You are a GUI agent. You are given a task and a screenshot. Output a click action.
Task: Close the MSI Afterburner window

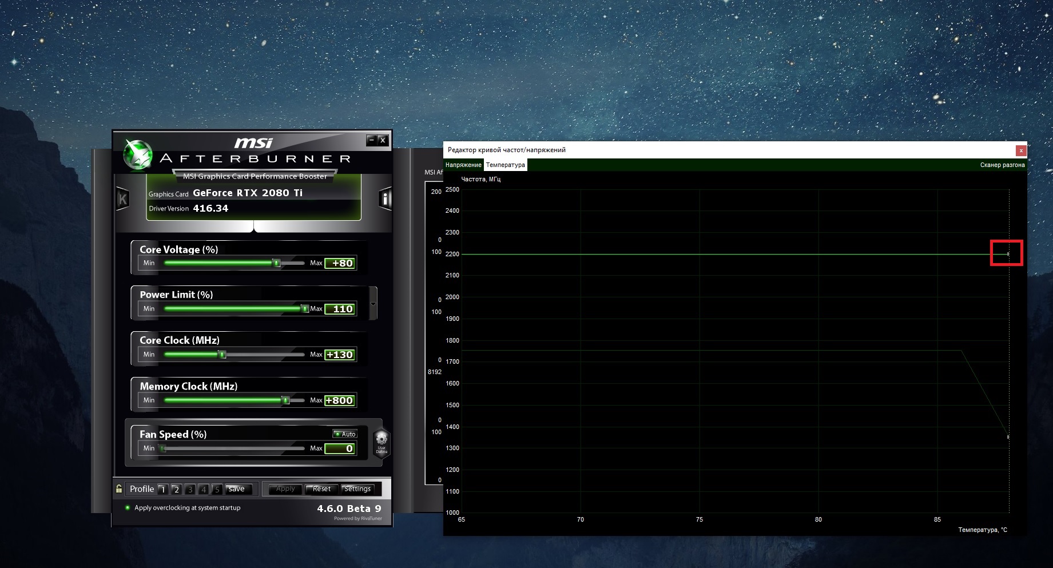[x=383, y=140]
